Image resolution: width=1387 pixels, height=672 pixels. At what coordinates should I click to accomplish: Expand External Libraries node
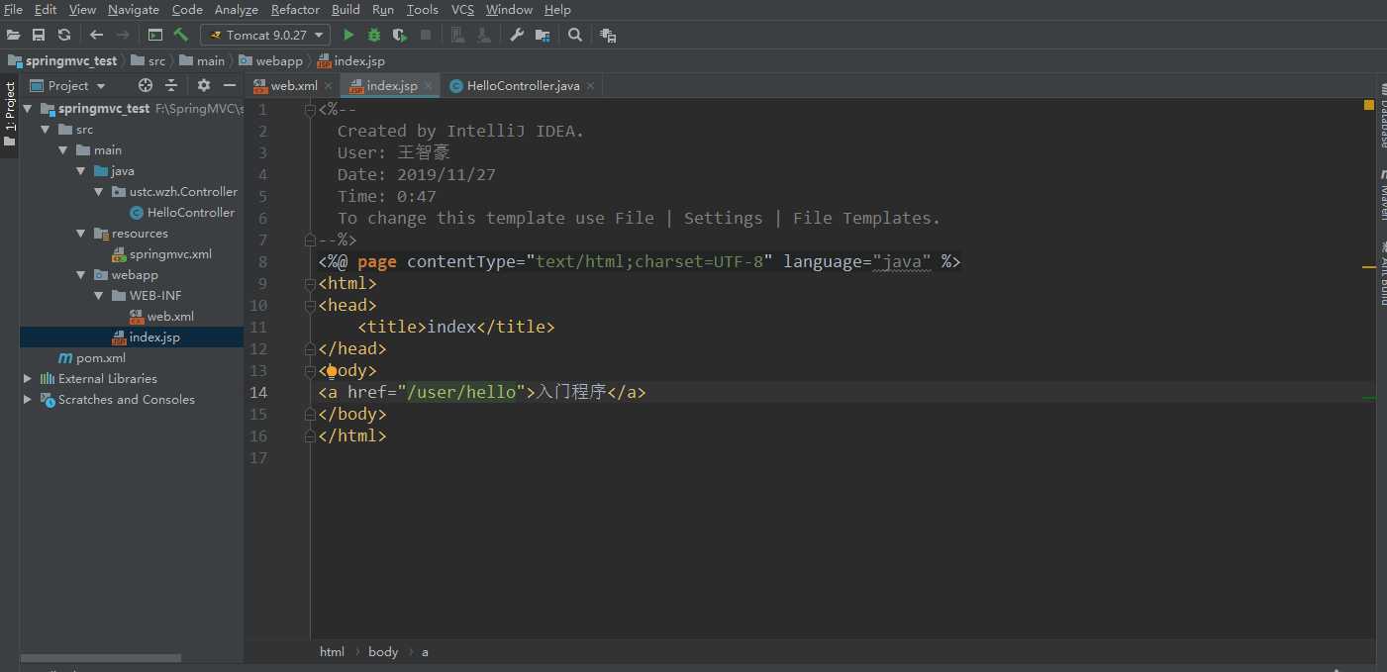pos(28,379)
